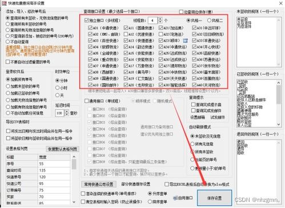
Task: Check the 渲染连续的快递单号 checkbox
Action: click(83, 194)
